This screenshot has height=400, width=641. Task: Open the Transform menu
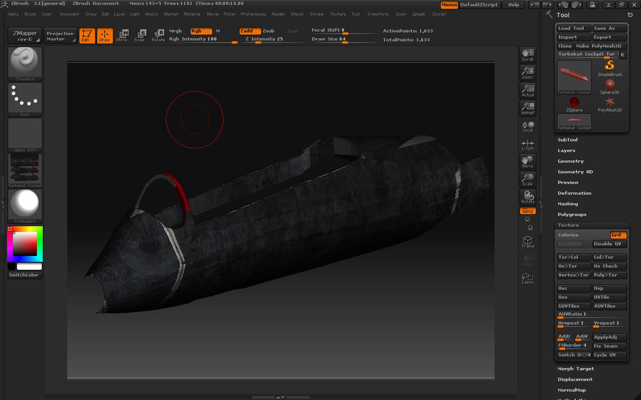tap(377, 14)
